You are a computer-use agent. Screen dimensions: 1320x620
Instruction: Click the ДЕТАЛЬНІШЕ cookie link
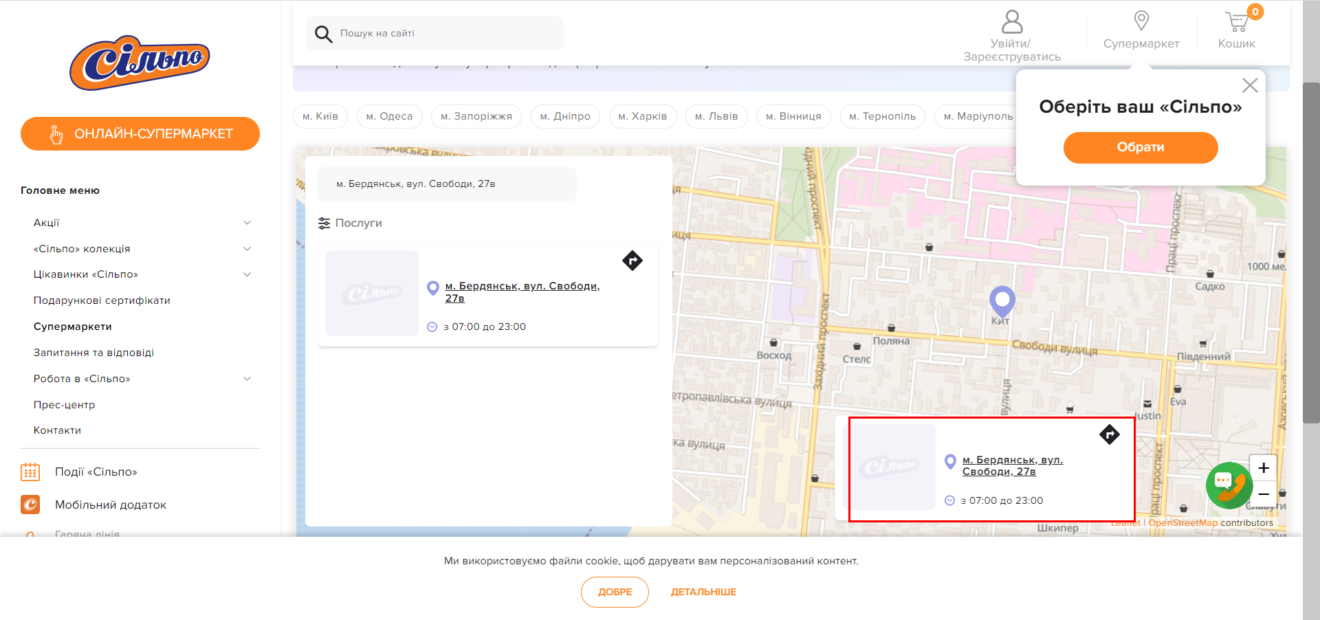703,592
